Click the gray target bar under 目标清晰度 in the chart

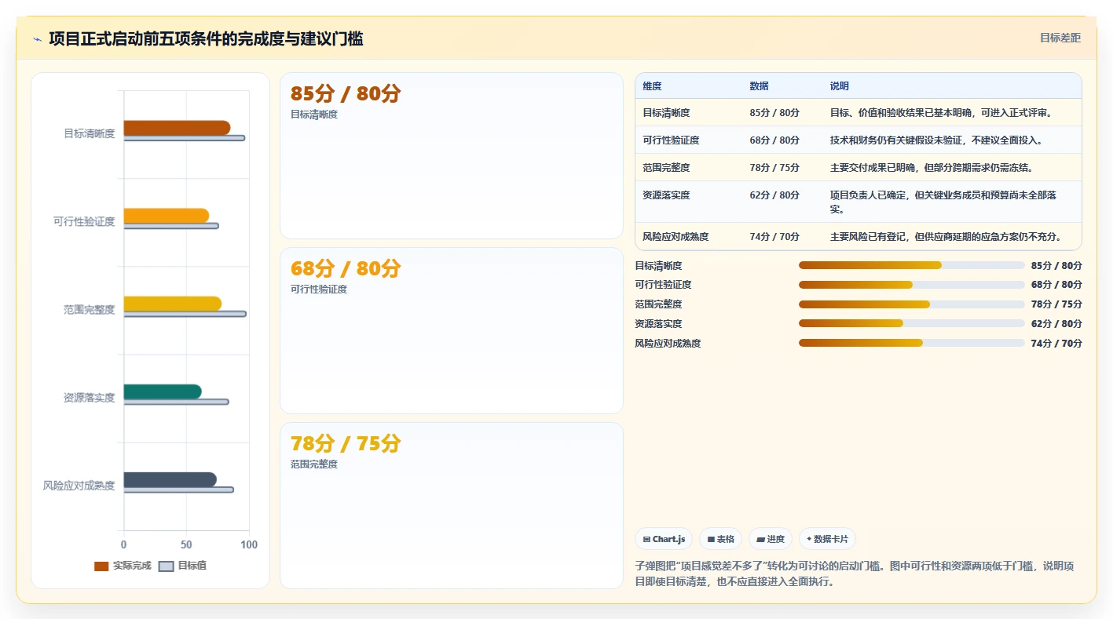coord(185,138)
